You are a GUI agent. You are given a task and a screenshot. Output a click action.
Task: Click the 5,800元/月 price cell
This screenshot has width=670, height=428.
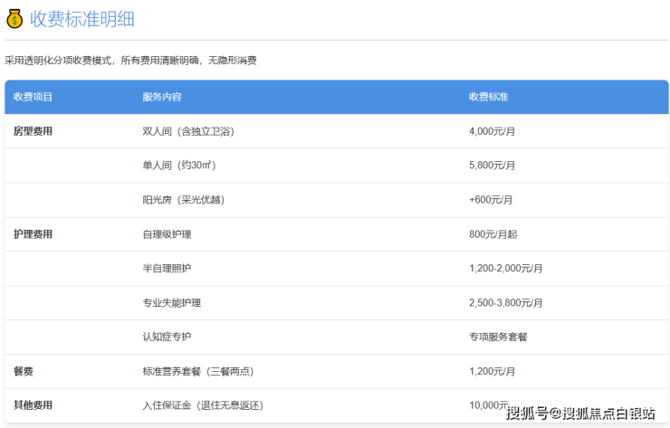pyautogui.click(x=492, y=166)
